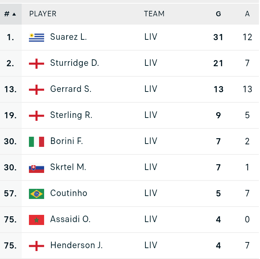
Task: Open LIV team link in Coutinho row
Action: 151,193
